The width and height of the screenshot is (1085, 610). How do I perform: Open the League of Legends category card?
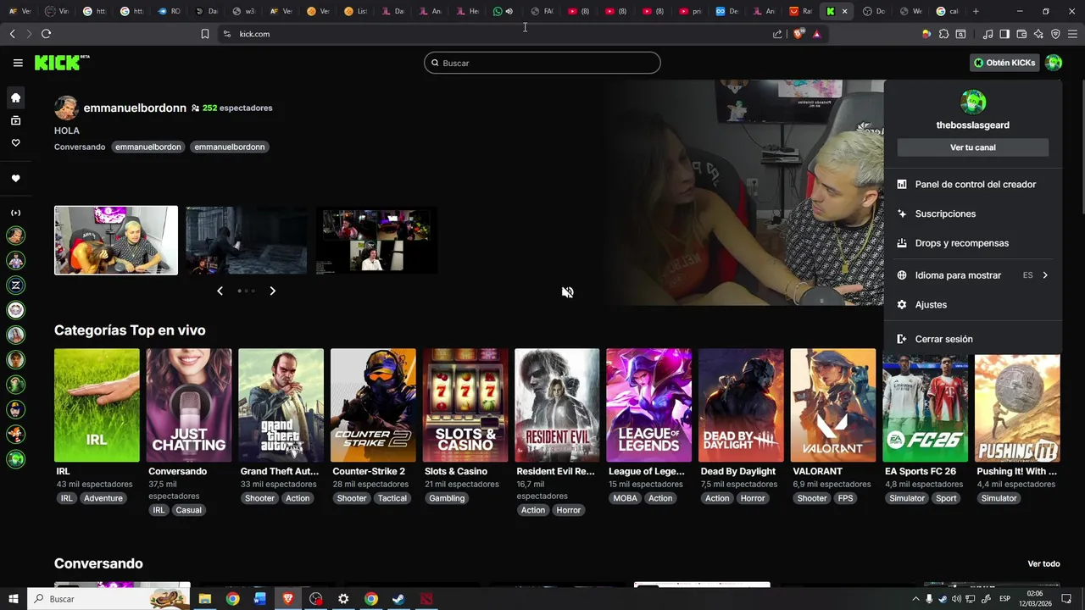coord(649,405)
